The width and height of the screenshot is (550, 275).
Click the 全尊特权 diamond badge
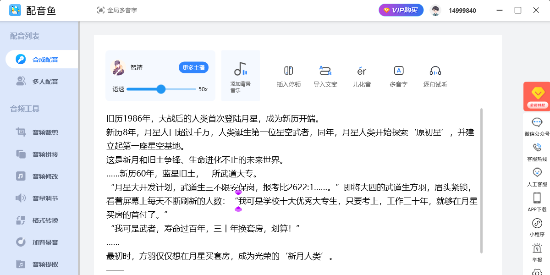pos(537,96)
